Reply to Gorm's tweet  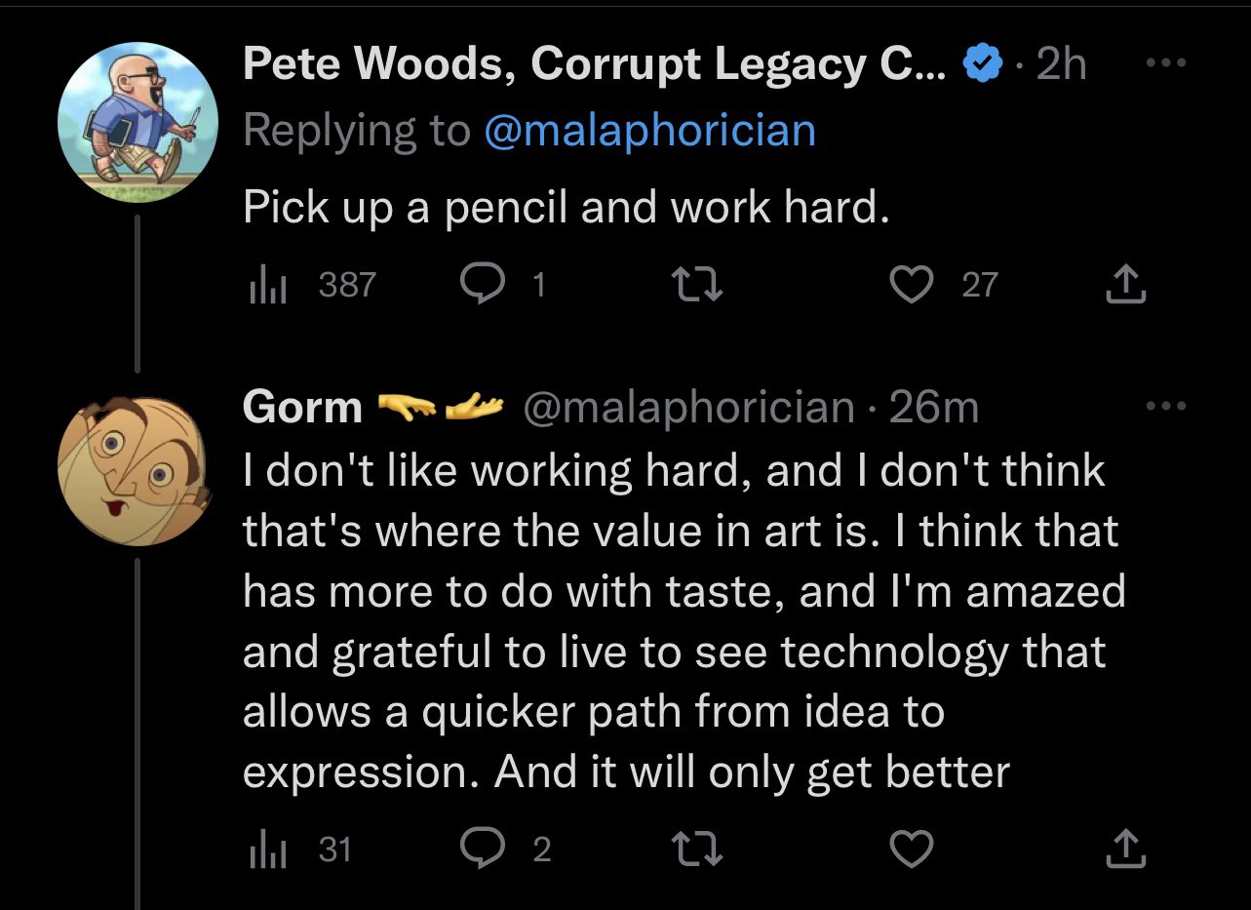click(479, 850)
